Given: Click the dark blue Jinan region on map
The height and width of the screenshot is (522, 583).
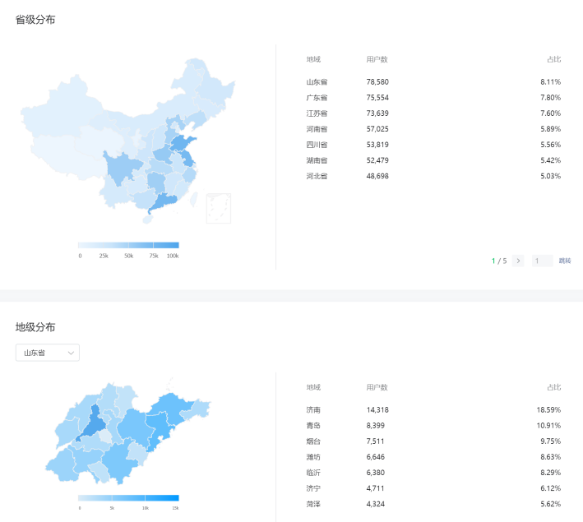Looking at the screenshot, I should click(x=93, y=424).
